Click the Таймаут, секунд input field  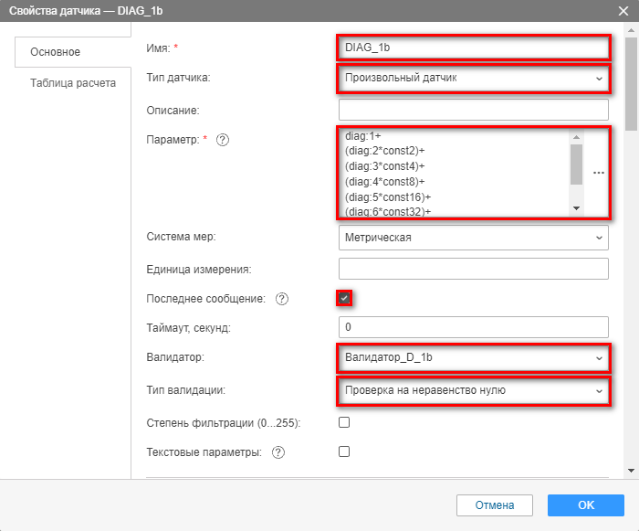[x=473, y=327]
